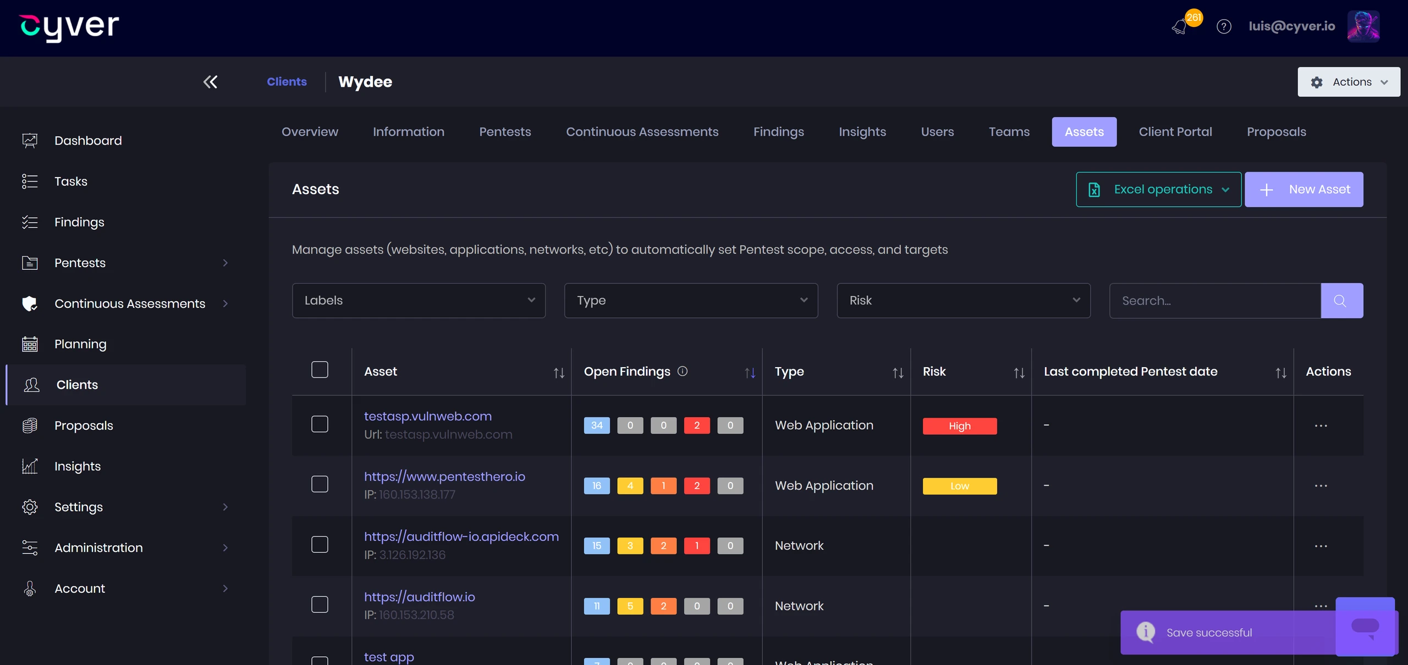The width and height of the screenshot is (1408, 665).
Task: Expand the Continuous Assessments sidebar arrow
Action: (x=225, y=303)
